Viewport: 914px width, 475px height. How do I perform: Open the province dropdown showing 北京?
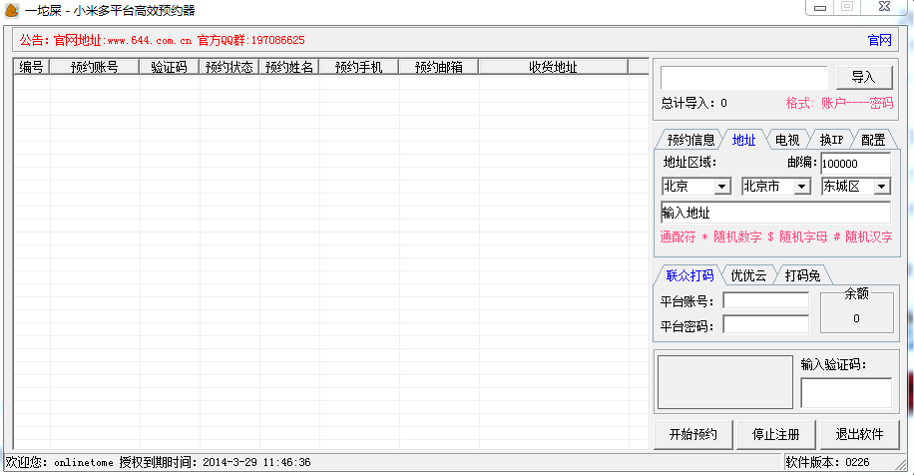[696, 187]
